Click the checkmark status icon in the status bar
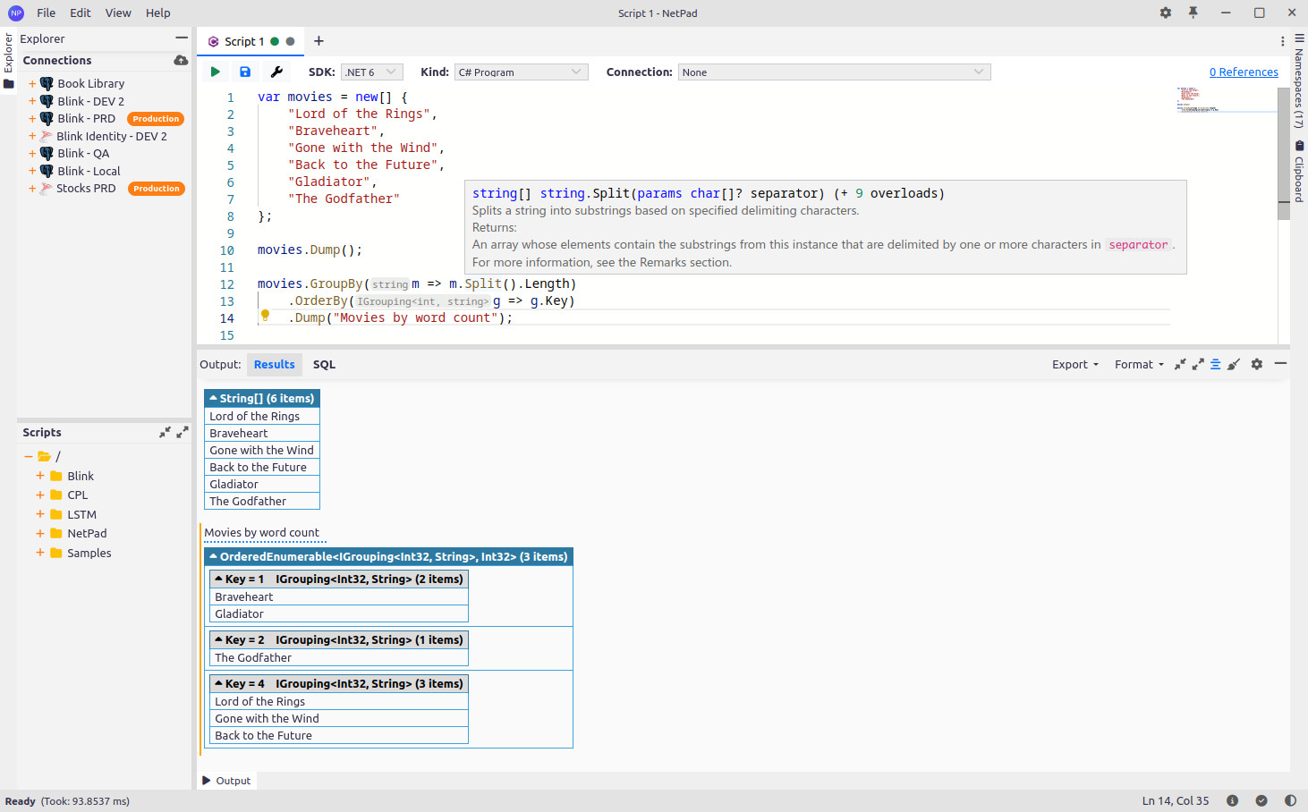The image size is (1308, 812). [x=1261, y=800]
